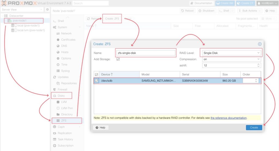This screenshot has width=279, height=151.
Task: Click the Time clock icon
Action: pos(58,65)
